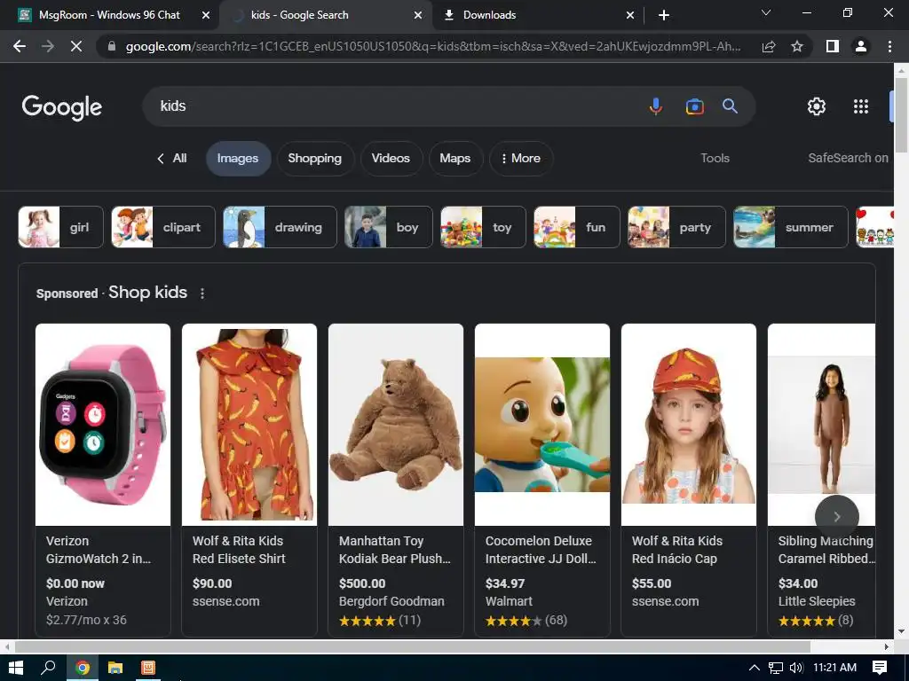Open the volume control
The image size is (909, 681).
click(x=796, y=668)
